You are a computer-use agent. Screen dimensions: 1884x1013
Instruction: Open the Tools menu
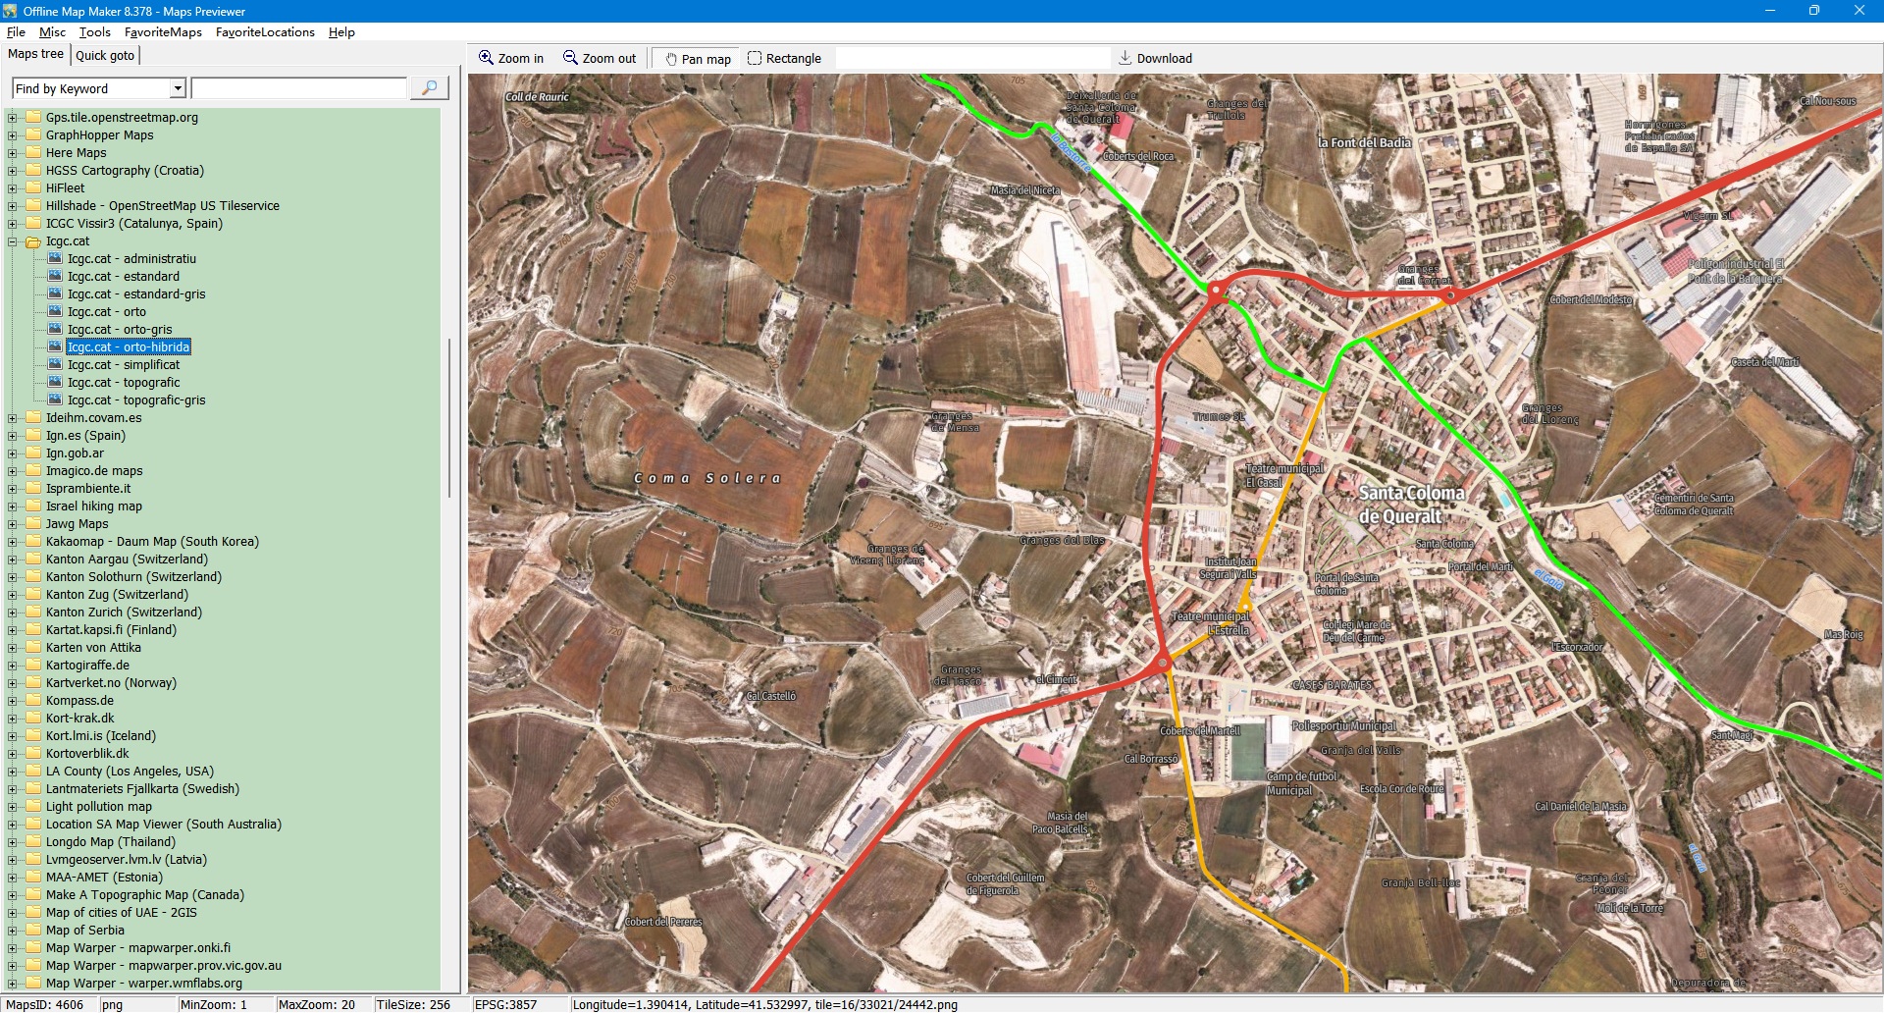point(94,32)
